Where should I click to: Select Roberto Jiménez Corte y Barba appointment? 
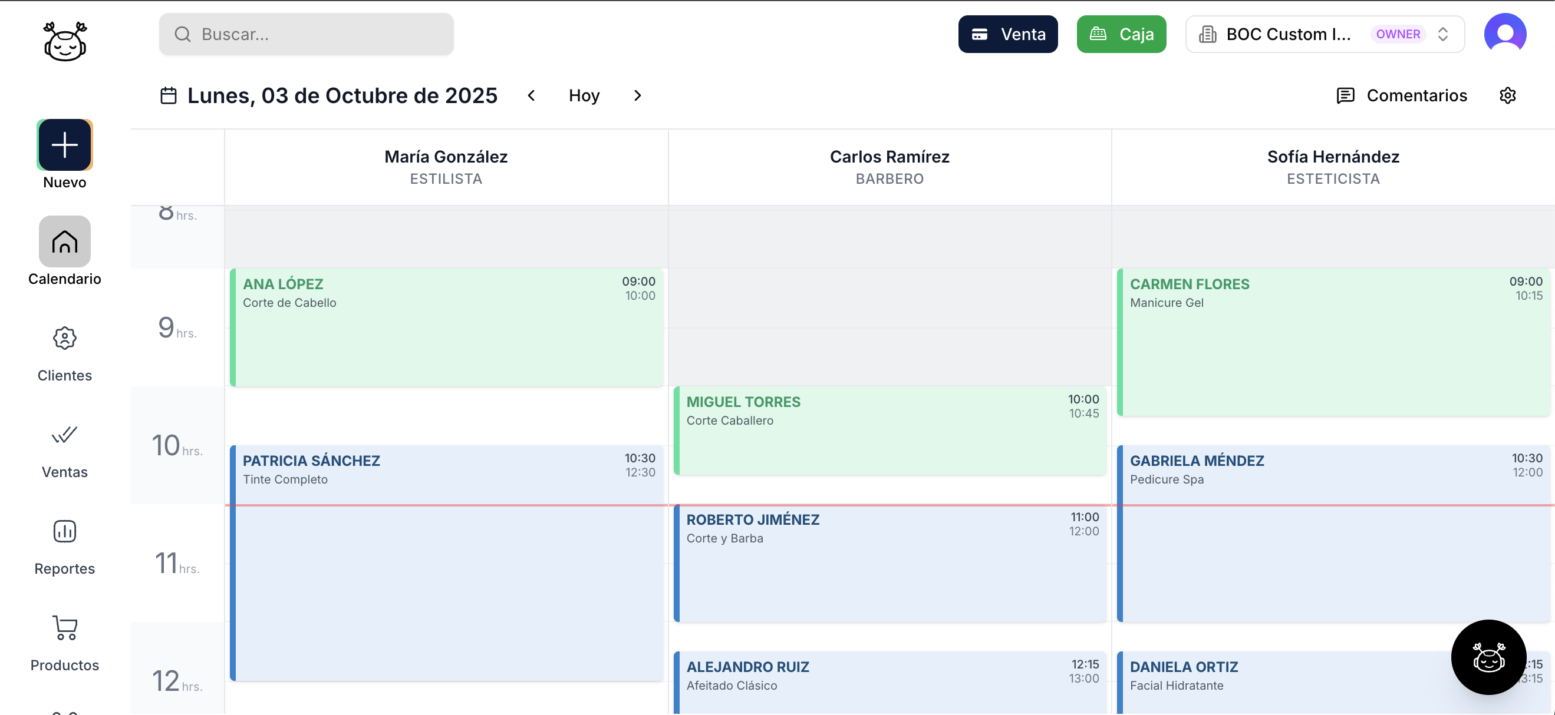point(889,562)
